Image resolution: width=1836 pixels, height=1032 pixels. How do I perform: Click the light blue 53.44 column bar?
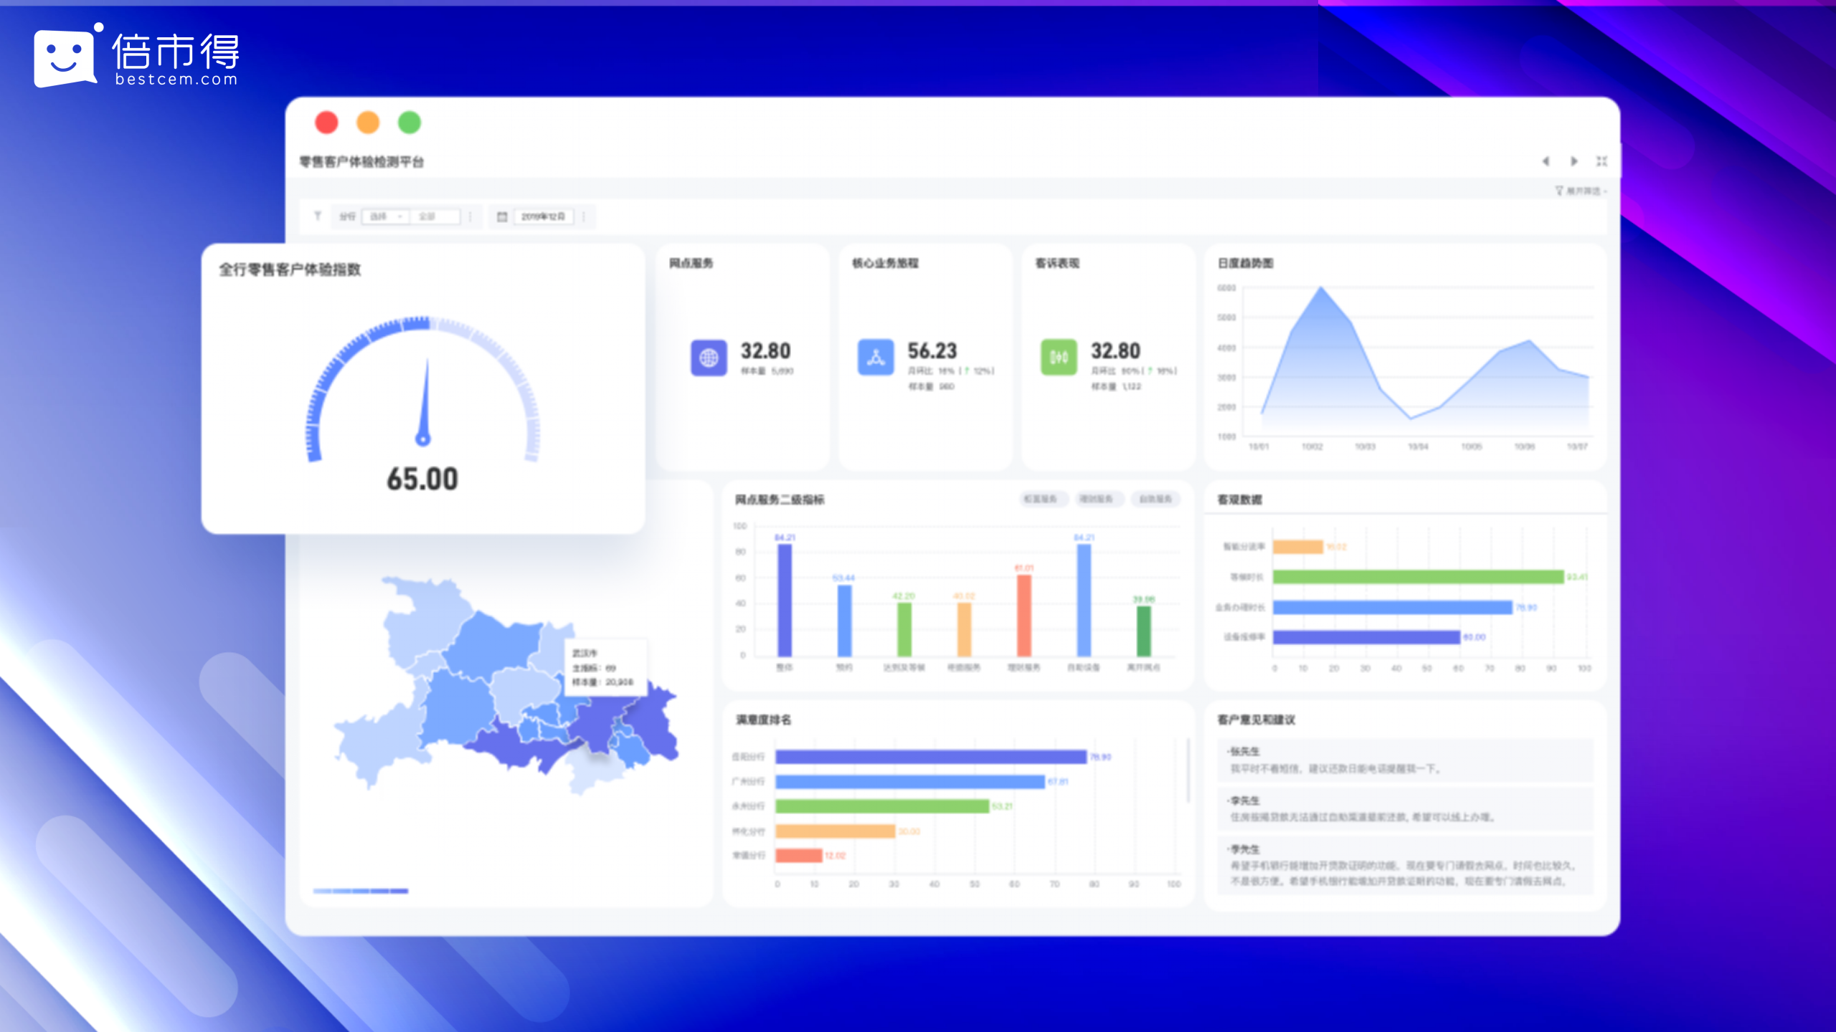tap(845, 621)
